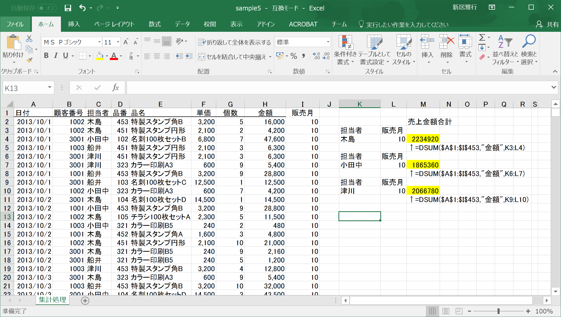Screen dimensions: 561x317
Task: Toggle Bold formatting
Action: [46, 55]
